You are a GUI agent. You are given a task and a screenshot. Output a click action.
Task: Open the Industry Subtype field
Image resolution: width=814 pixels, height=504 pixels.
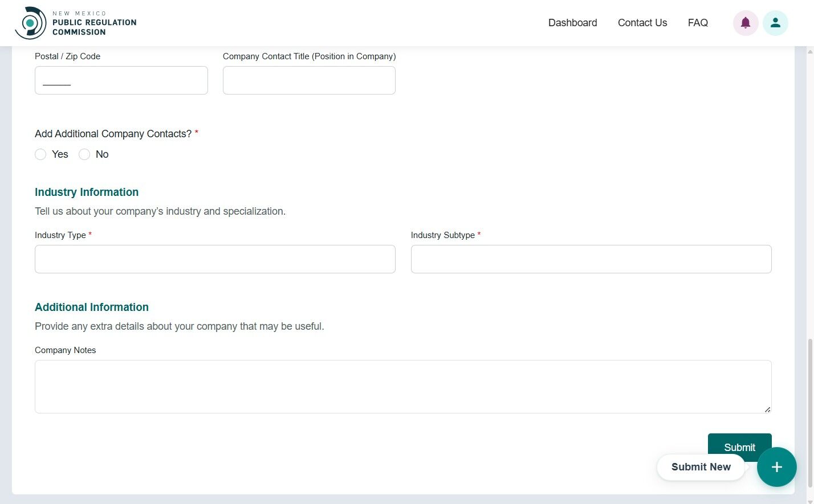point(591,259)
